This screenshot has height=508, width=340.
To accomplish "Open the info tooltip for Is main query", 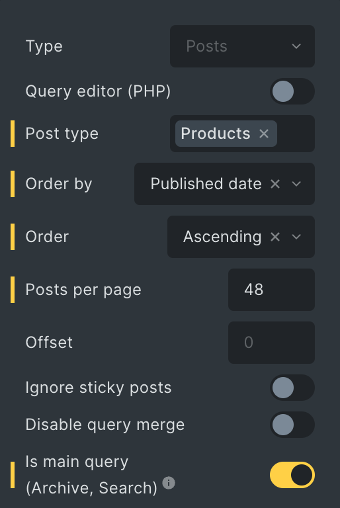I will 169,483.
